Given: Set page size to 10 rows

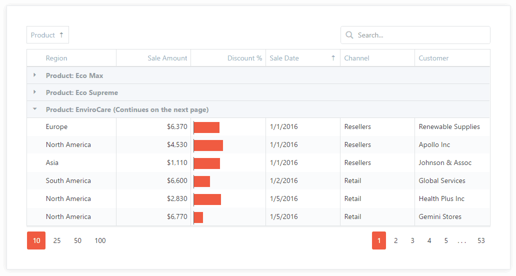Looking at the screenshot, I should (36, 240).
